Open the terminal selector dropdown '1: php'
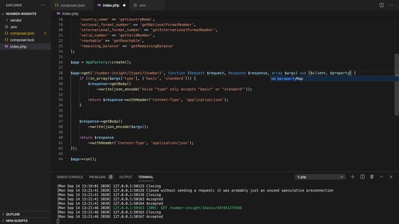399x224 pixels. click(320, 177)
